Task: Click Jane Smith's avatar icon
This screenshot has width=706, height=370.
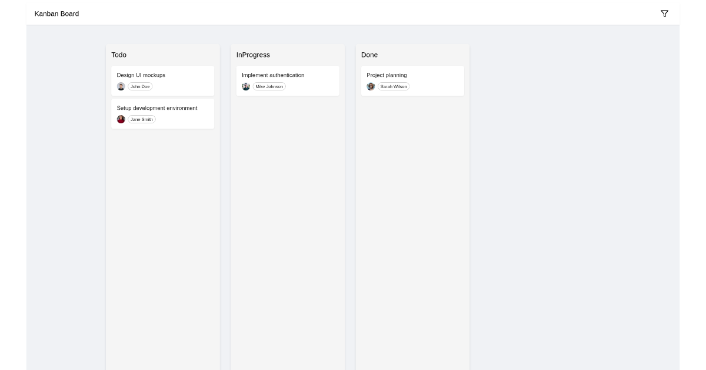Action: pyautogui.click(x=121, y=119)
